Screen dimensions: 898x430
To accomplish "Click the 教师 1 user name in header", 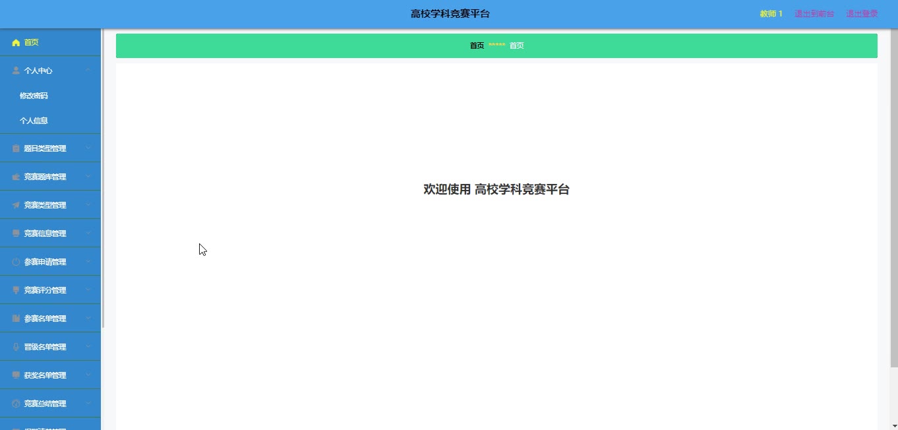I will 771,14.
